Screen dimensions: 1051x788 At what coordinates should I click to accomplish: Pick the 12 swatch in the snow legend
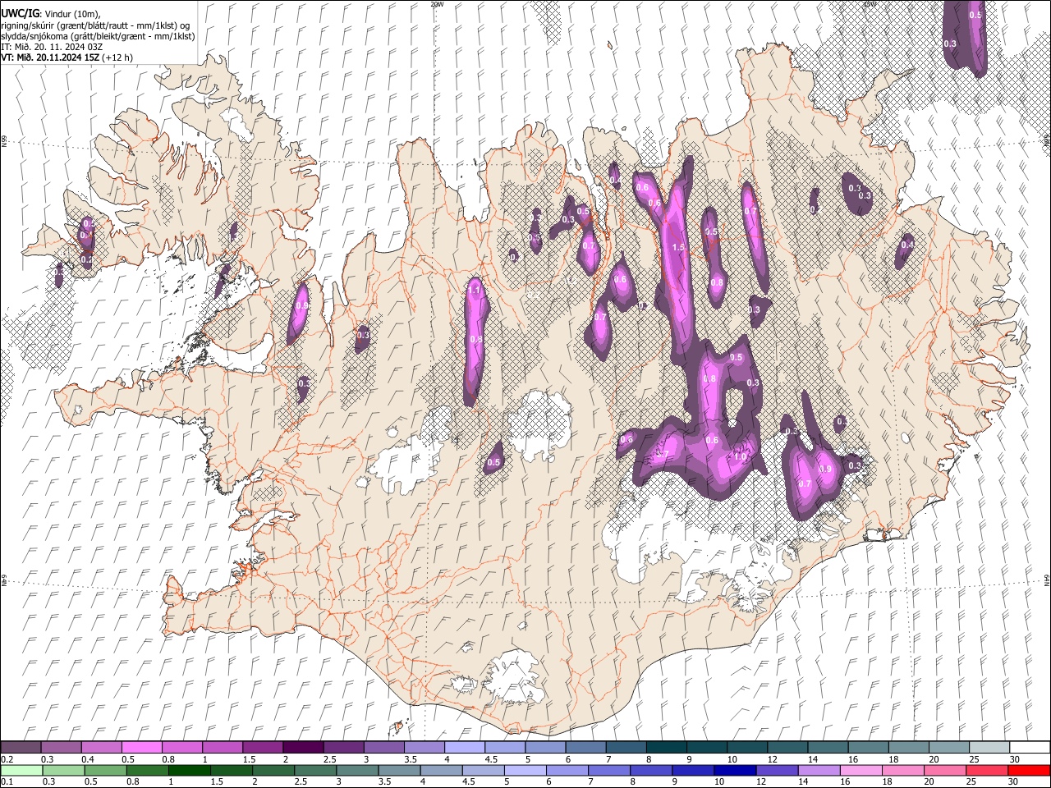pyautogui.click(x=787, y=747)
